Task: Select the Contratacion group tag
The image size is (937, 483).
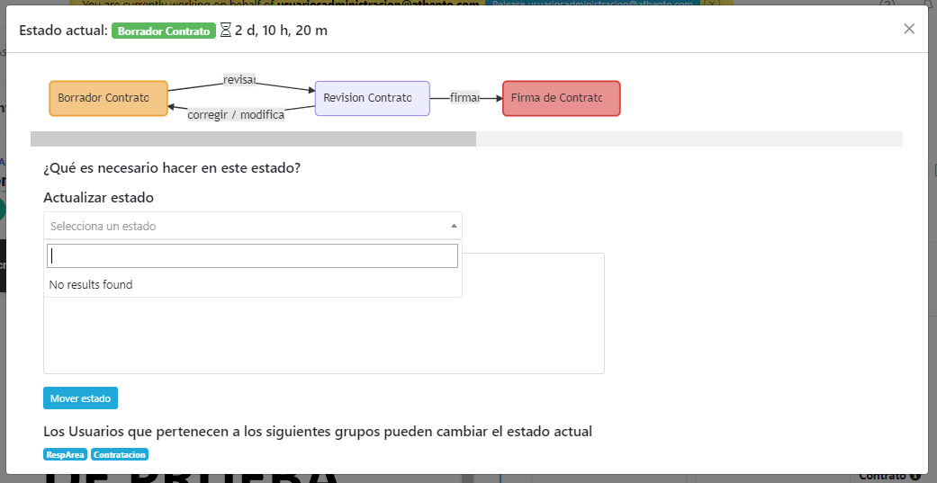Action: [x=119, y=455]
